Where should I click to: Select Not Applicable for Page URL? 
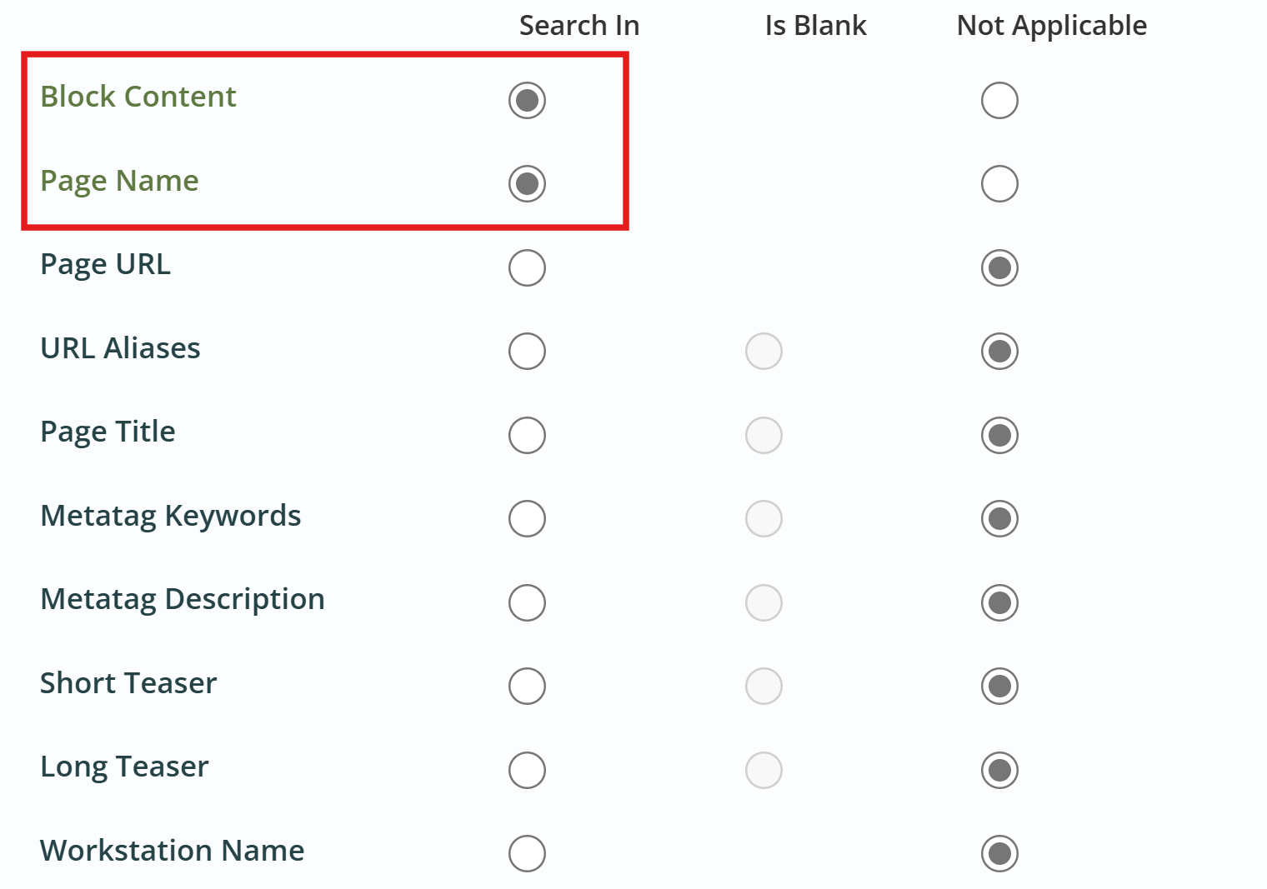coord(999,267)
